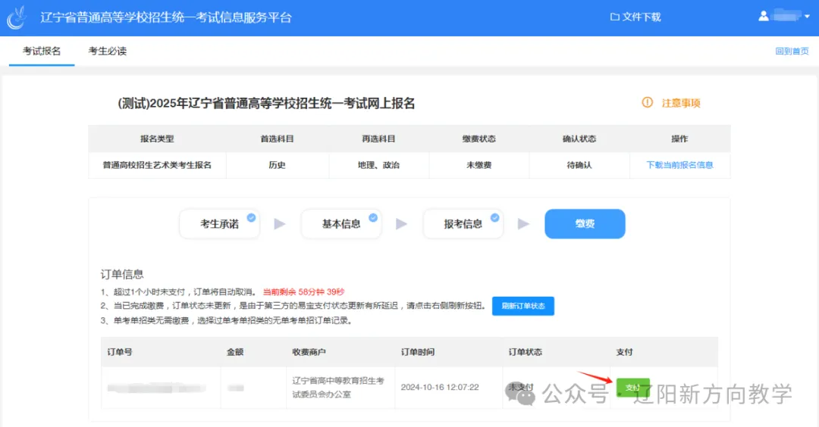Click the 确认状态 column header
The height and width of the screenshot is (427, 819).
click(x=579, y=139)
